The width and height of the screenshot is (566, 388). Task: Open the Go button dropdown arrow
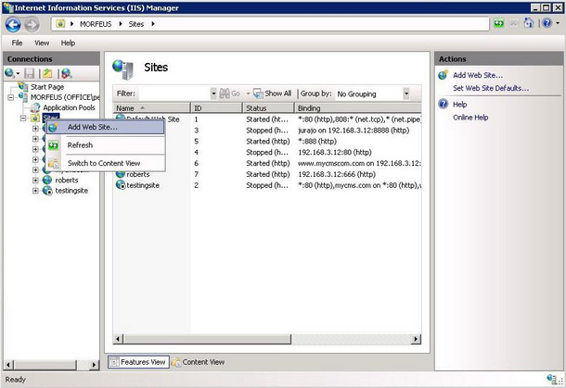pyautogui.click(x=248, y=94)
